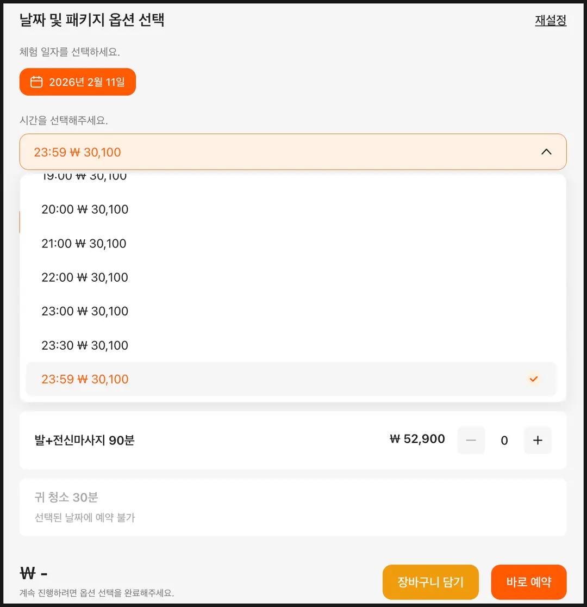
Task: Choose the selected 23:59 ₩ 30,100 option
Action: click(291, 379)
